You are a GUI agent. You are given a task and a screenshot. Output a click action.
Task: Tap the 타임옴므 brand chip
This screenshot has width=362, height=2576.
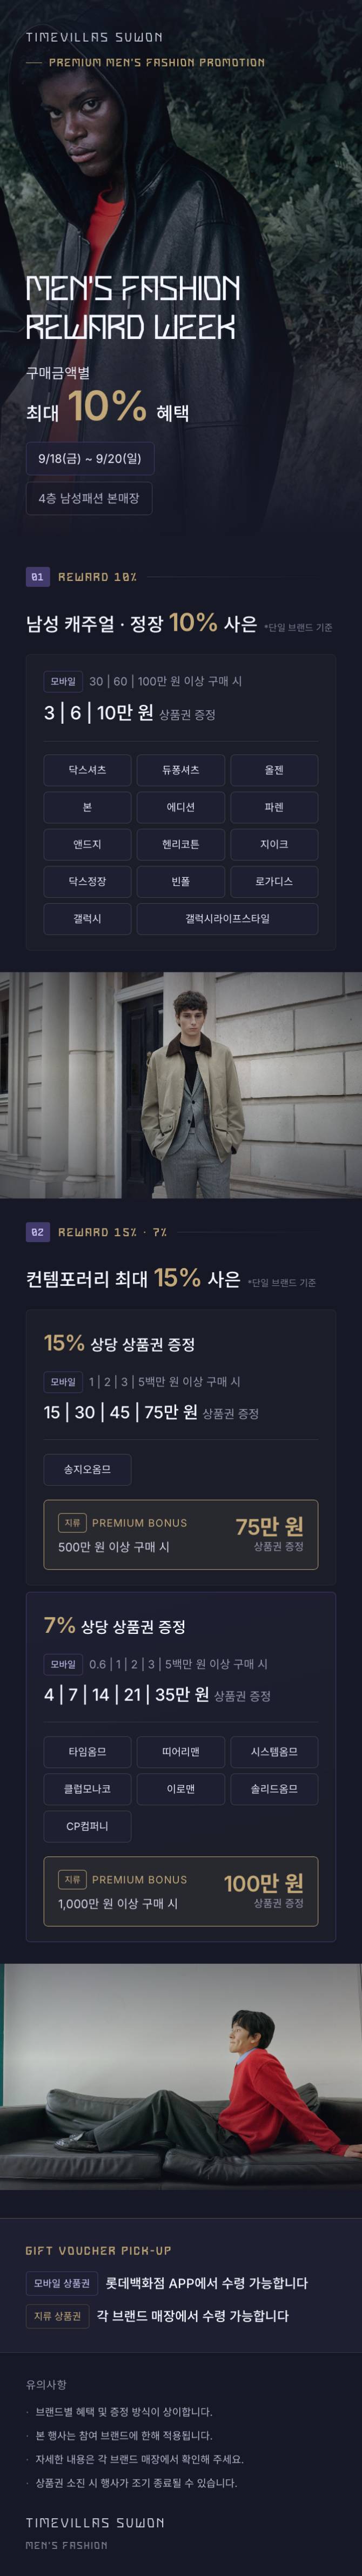[87, 1751]
